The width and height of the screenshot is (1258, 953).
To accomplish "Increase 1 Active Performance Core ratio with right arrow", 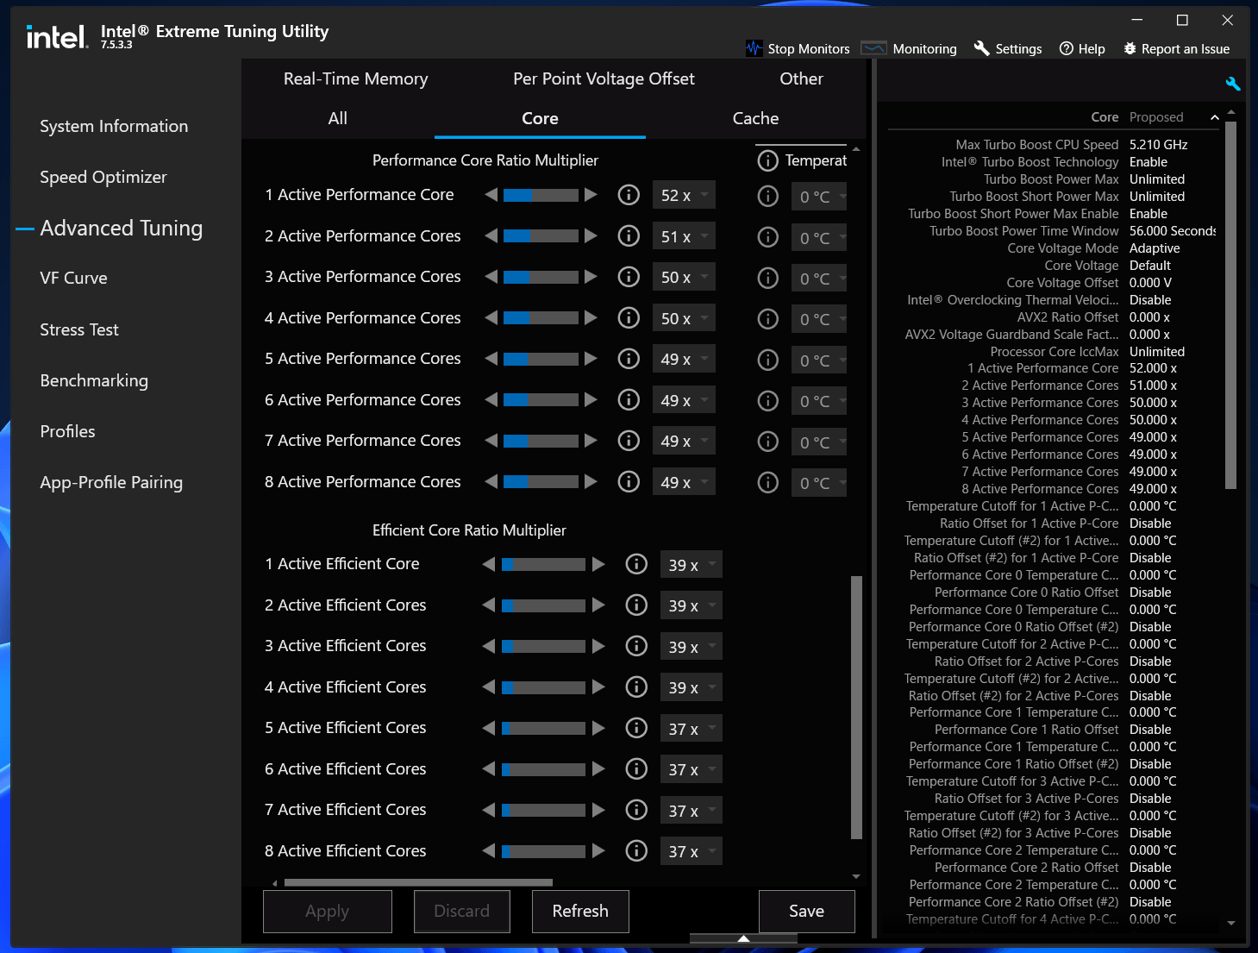I will coord(591,195).
